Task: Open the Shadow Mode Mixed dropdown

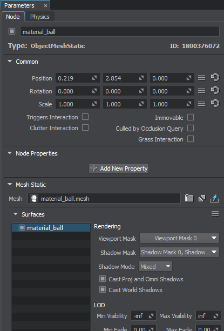Action: pyautogui.click(x=155, y=266)
